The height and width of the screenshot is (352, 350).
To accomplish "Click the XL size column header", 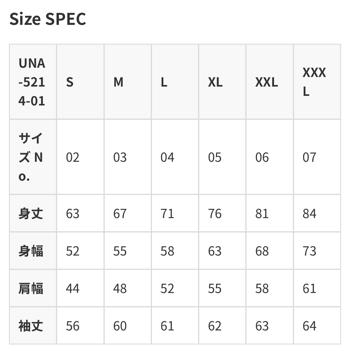I will click(x=215, y=82).
